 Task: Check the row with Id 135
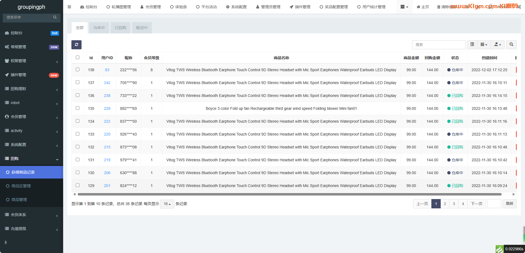point(77,108)
